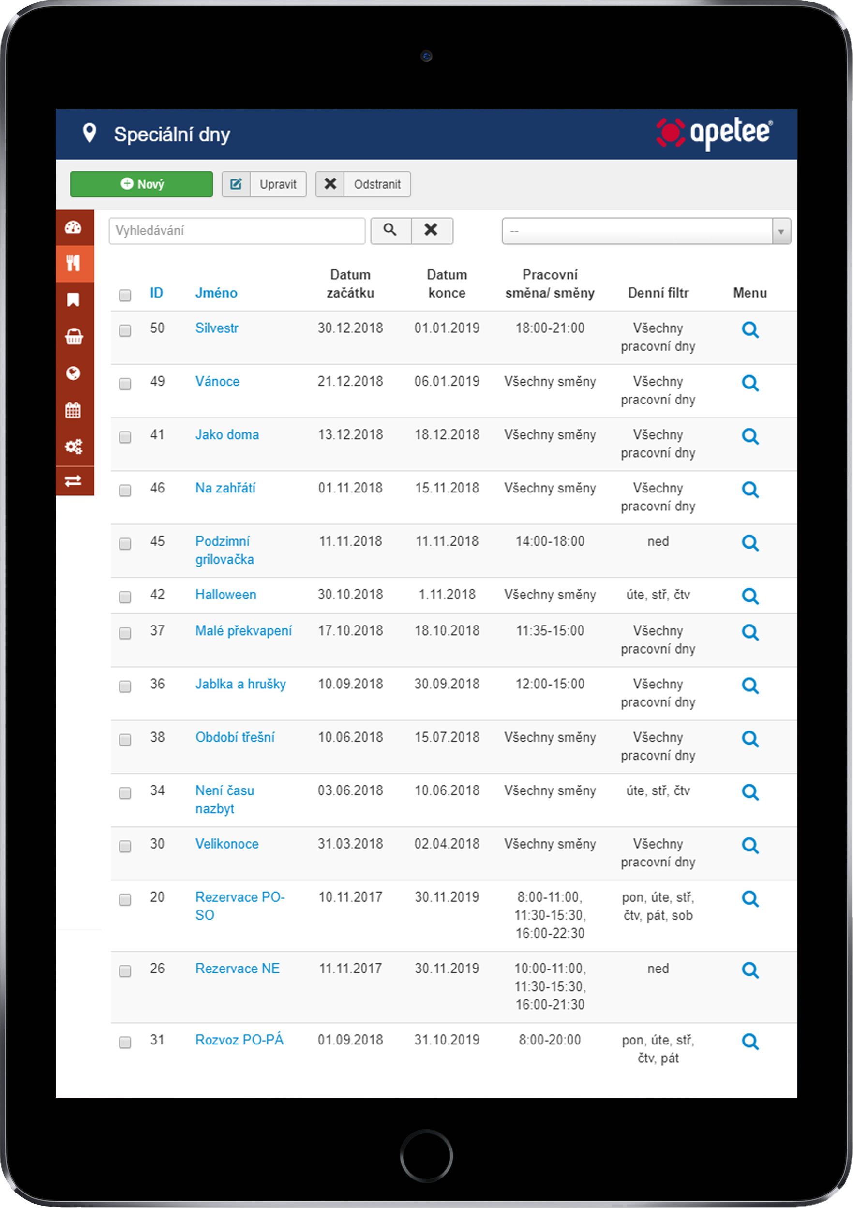The width and height of the screenshot is (853, 1208).
Task: Open the Halloween special day link
Action: tap(226, 595)
